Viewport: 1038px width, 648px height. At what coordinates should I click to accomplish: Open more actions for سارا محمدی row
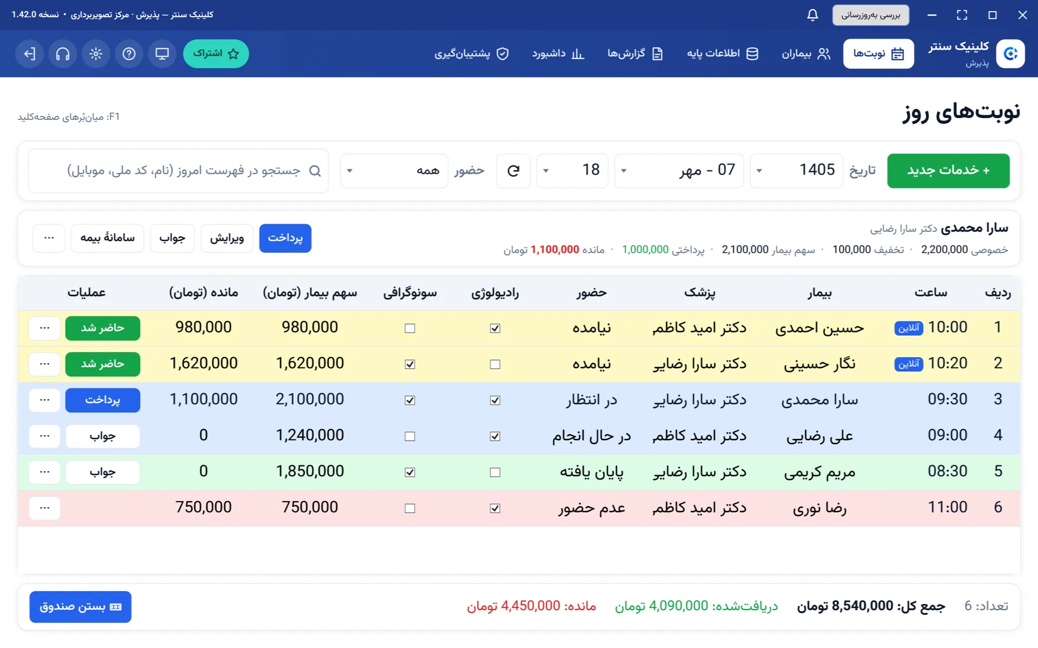point(44,400)
